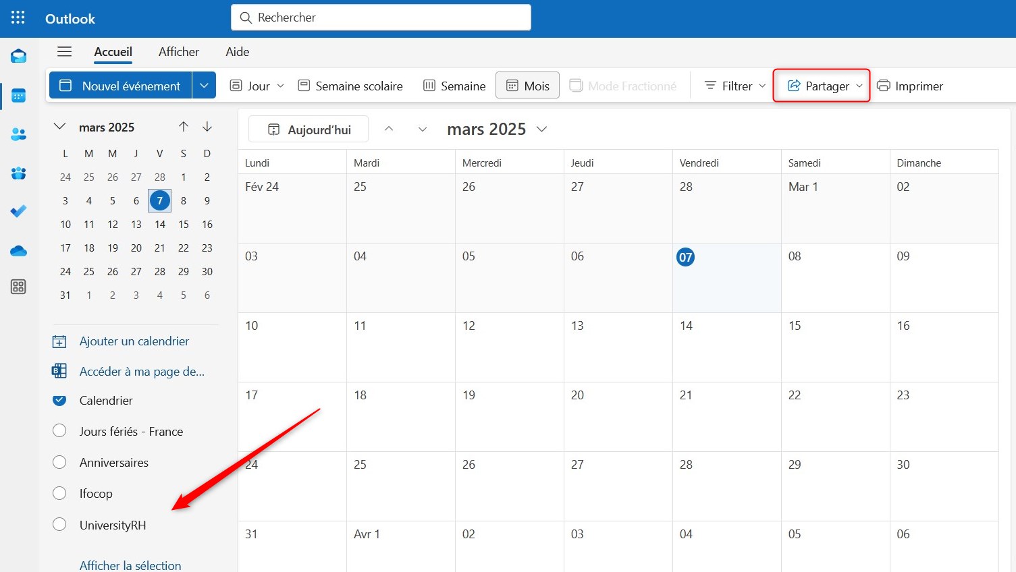Screen dimensions: 1016x572
Task: Open the Partager dropdown chevron
Action: [861, 86]
